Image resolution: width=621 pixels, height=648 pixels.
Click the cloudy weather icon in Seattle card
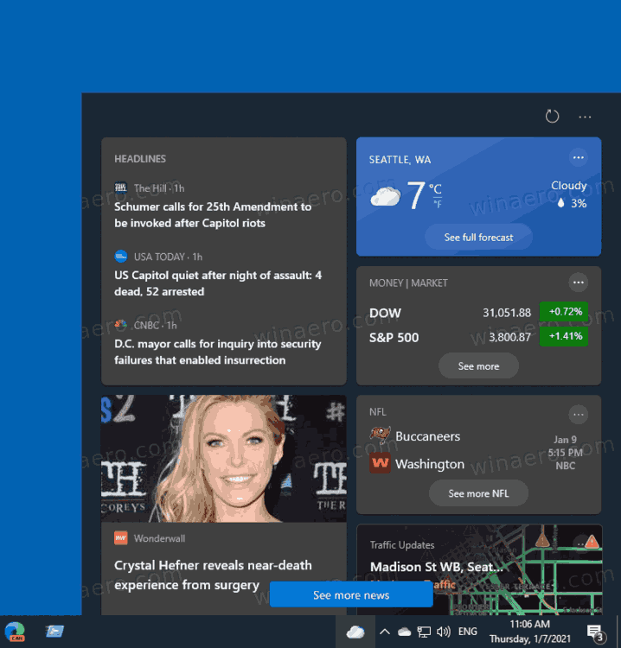(385, 196)
